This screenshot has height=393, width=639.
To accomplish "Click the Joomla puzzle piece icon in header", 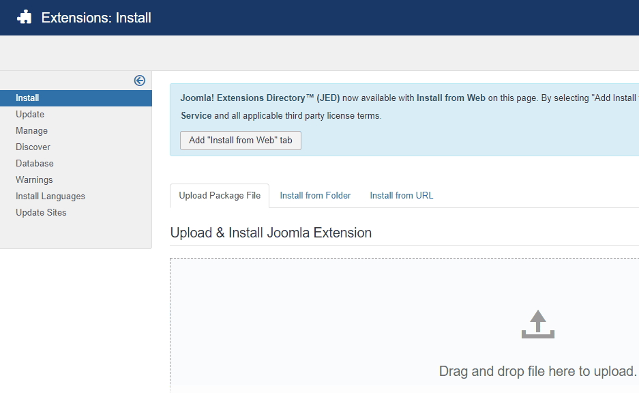I will (26, 18).
